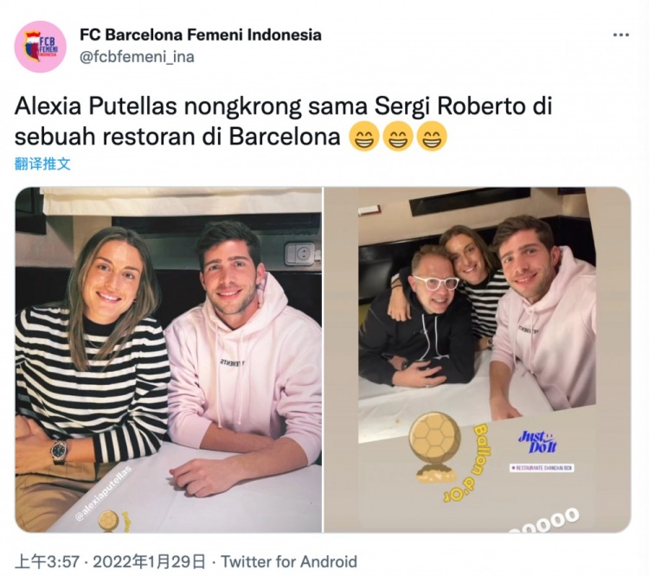The height and width of the screenshot is (576, 649).
Task: Click the @alexiaputellas mention tag in photo
Action: pos(103,493)
